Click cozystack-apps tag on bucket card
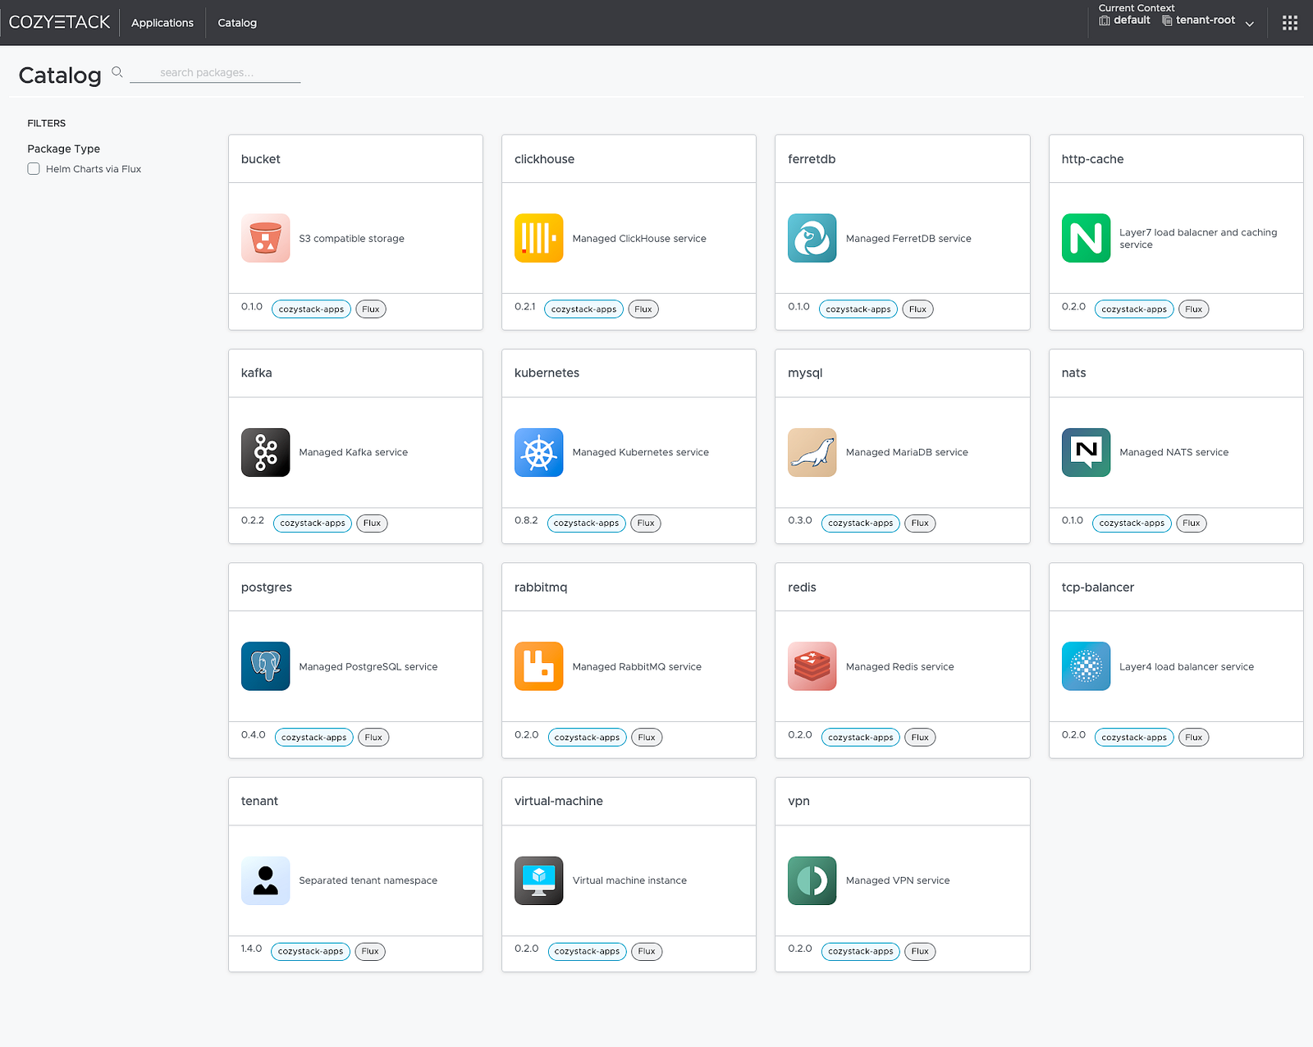 tap(311, 309)
